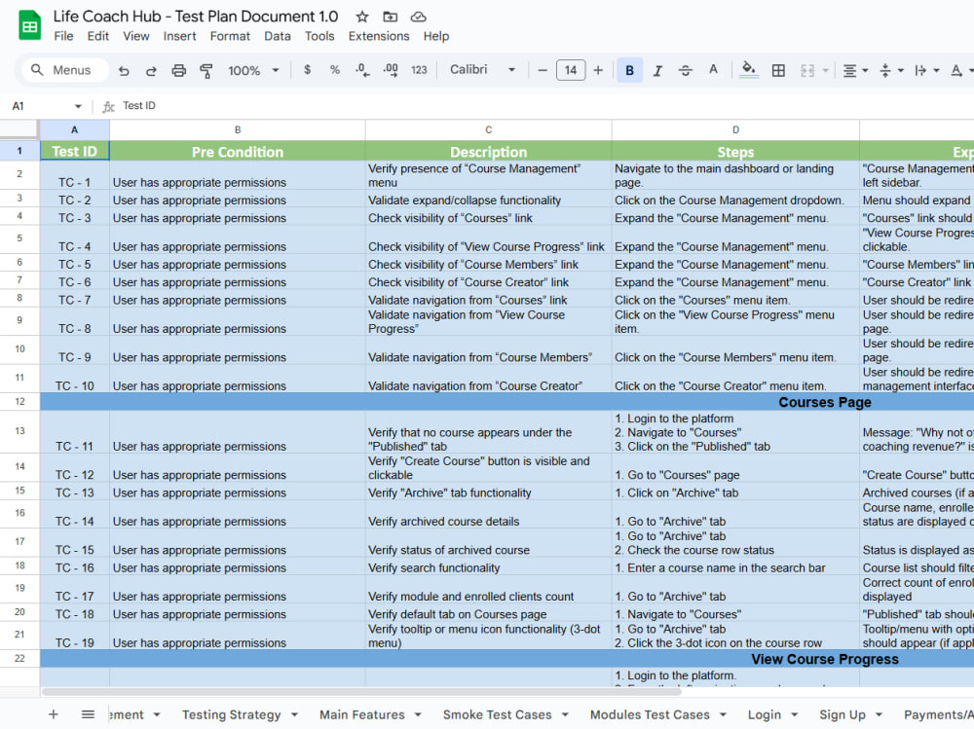Viewport: 974px width, 729px height.
Task: Open vertical align dropdown
Action: (891, 71)
